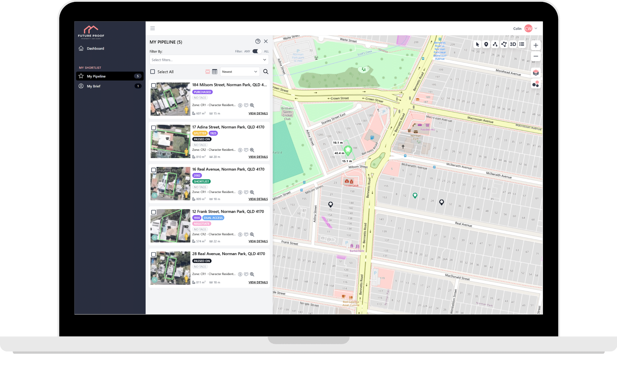
Task: Zoom to 184 Milsom Street on map
Action: click(252, 105)
